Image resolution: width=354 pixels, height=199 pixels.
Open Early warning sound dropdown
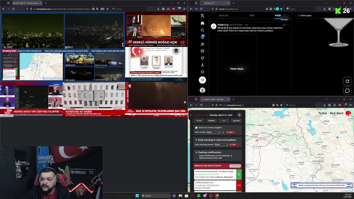[x=221, y=145]
